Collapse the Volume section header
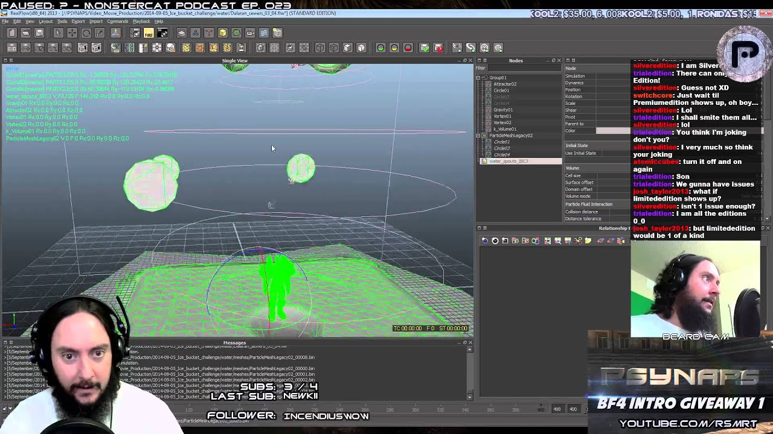 (x=597, y=168)
